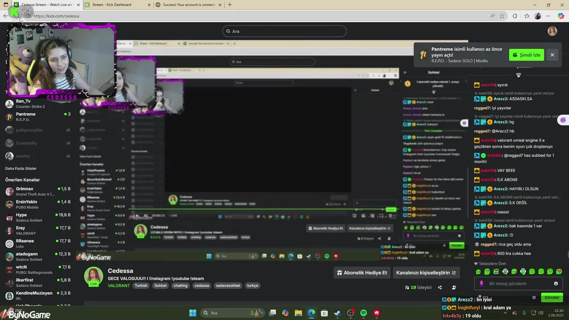Click the share icon beside viewer count
Image resolution: width=569 pixels, height=320 pixels.
point(440,288)
